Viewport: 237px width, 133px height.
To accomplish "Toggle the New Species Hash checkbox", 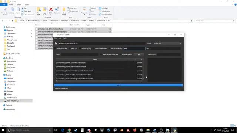I will pos(93,48).
